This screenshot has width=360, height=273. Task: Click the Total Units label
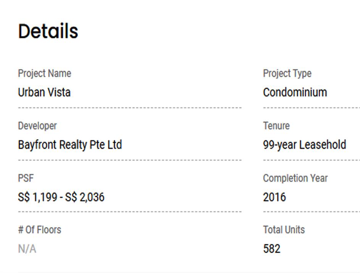click(x=284, y=230)
